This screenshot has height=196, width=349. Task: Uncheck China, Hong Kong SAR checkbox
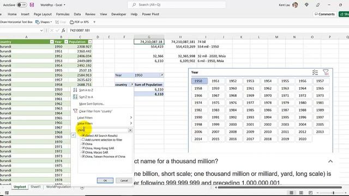tap(83, 148)
